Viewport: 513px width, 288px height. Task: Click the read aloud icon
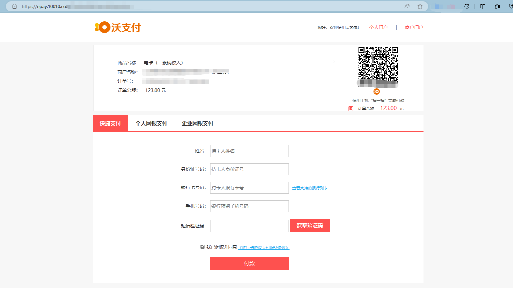[407, 6]
